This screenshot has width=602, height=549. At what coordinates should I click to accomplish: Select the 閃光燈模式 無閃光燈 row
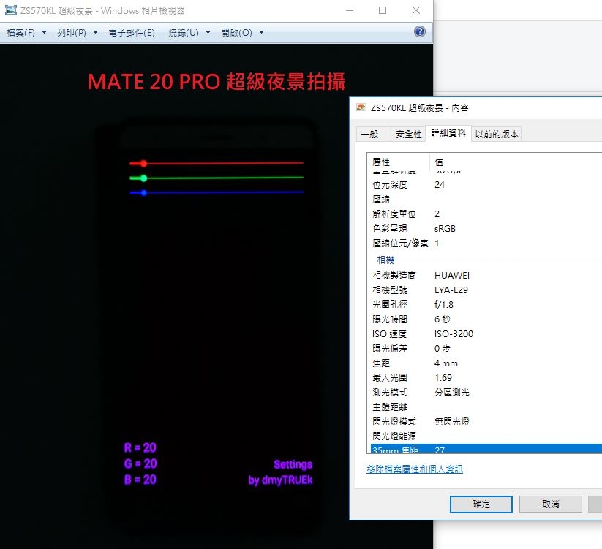[x=486, y=421]
